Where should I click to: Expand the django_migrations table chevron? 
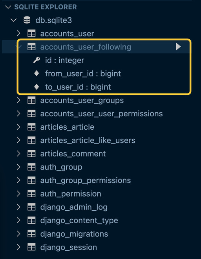[18, 234]
